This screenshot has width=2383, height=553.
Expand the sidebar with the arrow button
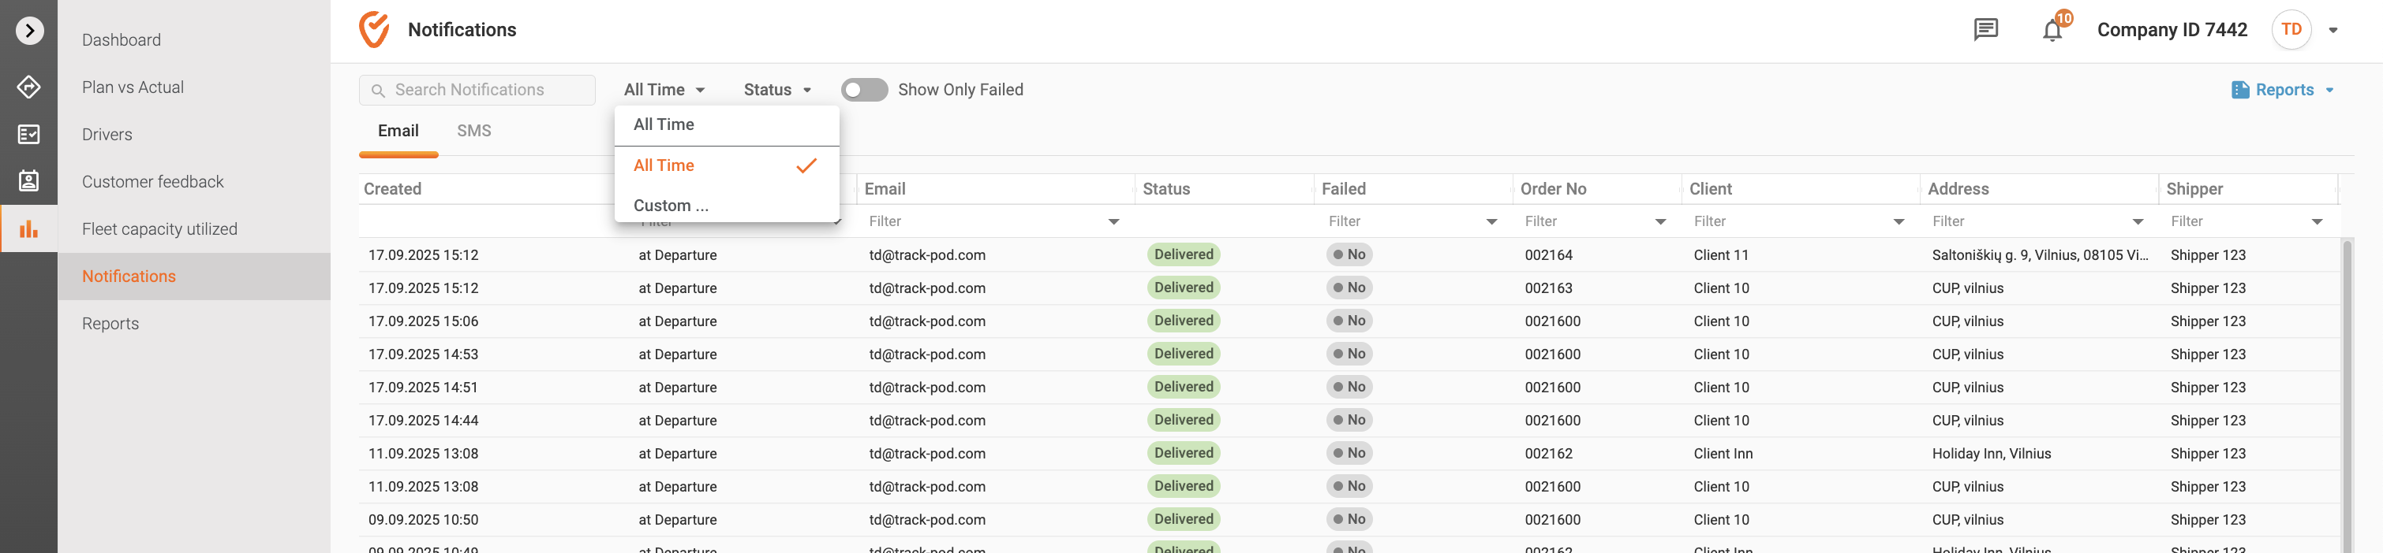coord(30,31)
